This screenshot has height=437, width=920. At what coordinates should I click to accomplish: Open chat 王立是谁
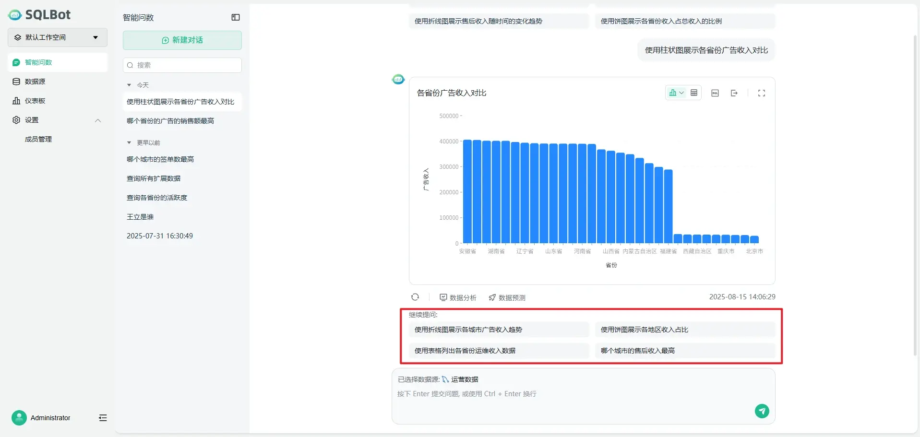coord(182,217)
